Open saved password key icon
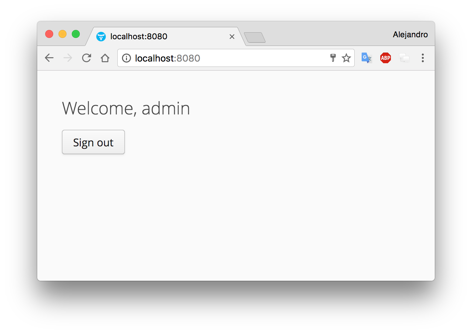The height and width of the screenshot is (334, 472). [x=333, y=58]
